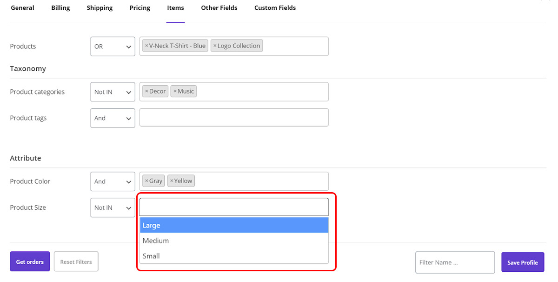
Task: Click the empty Product tags input field
Action: [x=234, y=118]
